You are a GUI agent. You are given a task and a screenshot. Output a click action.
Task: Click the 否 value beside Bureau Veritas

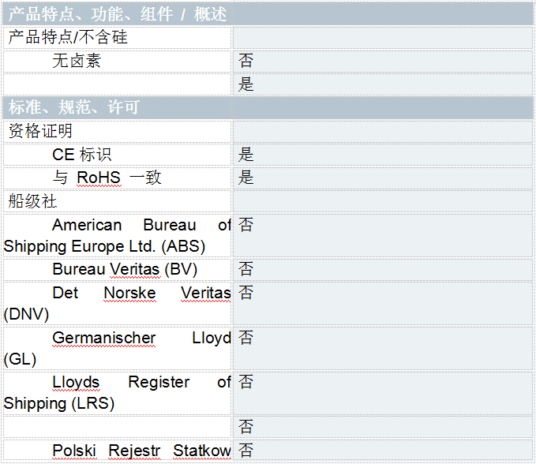[x=246, y=269]
